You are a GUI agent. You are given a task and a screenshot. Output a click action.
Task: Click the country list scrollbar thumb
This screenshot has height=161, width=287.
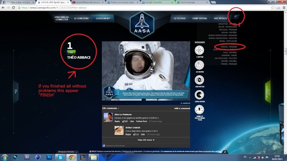pyautogui.click(x=239, y=25)
